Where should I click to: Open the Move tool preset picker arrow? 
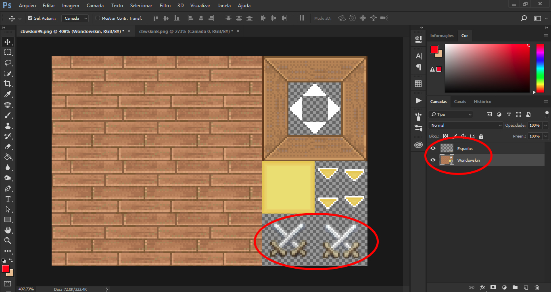point(20,19)
